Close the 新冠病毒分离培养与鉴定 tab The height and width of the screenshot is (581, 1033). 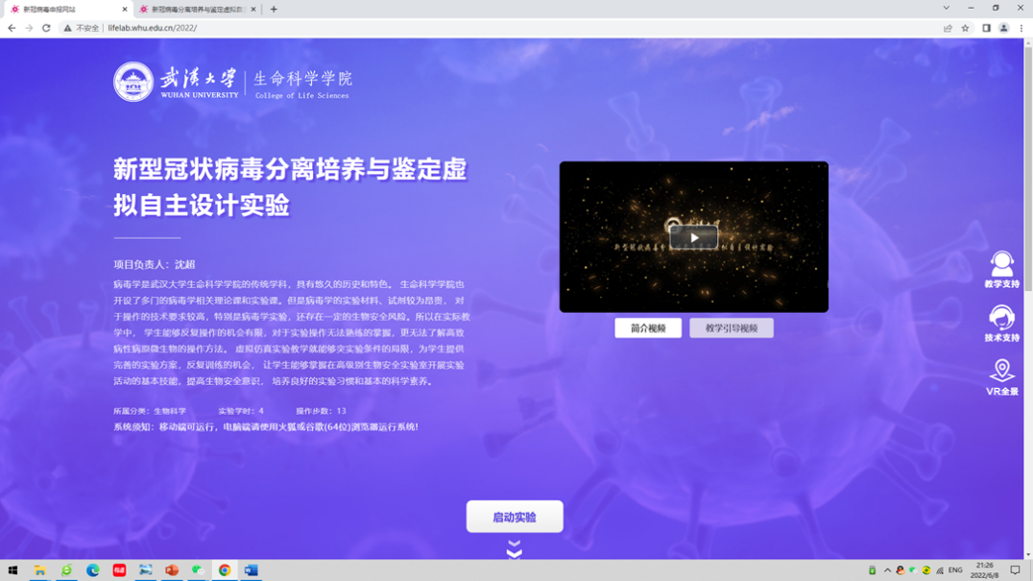(253, 10)
